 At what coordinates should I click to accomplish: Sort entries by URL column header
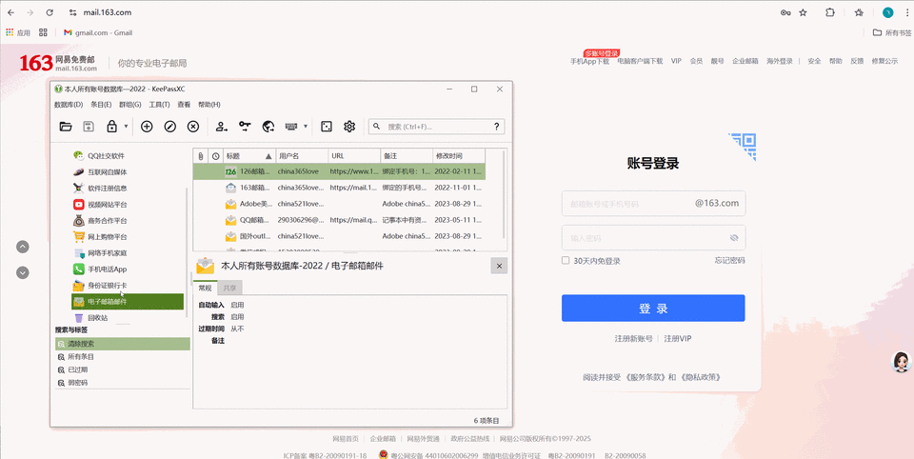coord(354,156)
